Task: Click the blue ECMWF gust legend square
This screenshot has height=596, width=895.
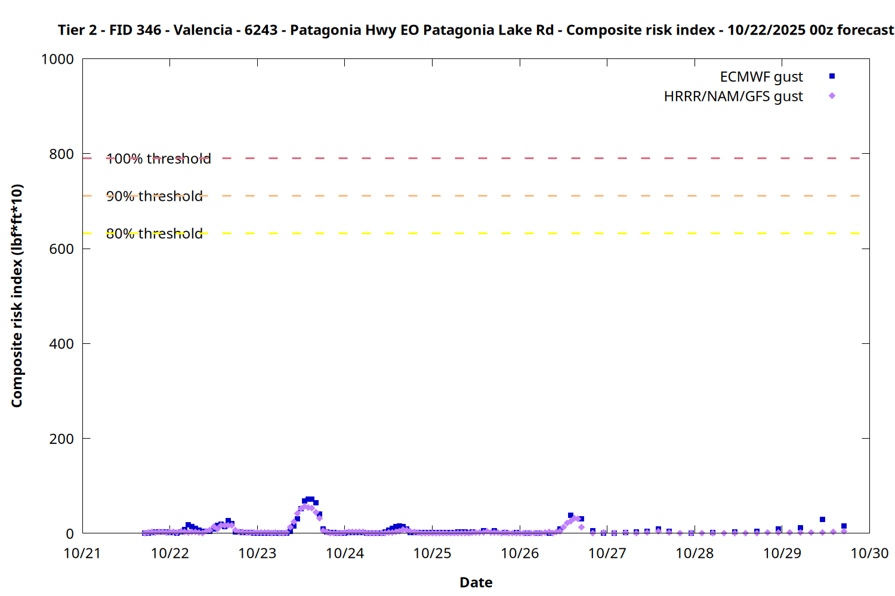Action: click(x=832, y=76)
